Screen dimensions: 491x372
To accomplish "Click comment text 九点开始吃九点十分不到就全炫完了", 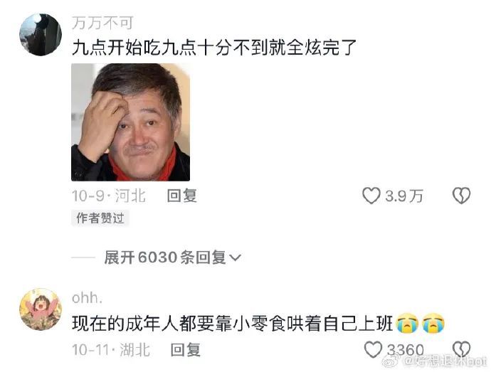I will pos(214,48).
